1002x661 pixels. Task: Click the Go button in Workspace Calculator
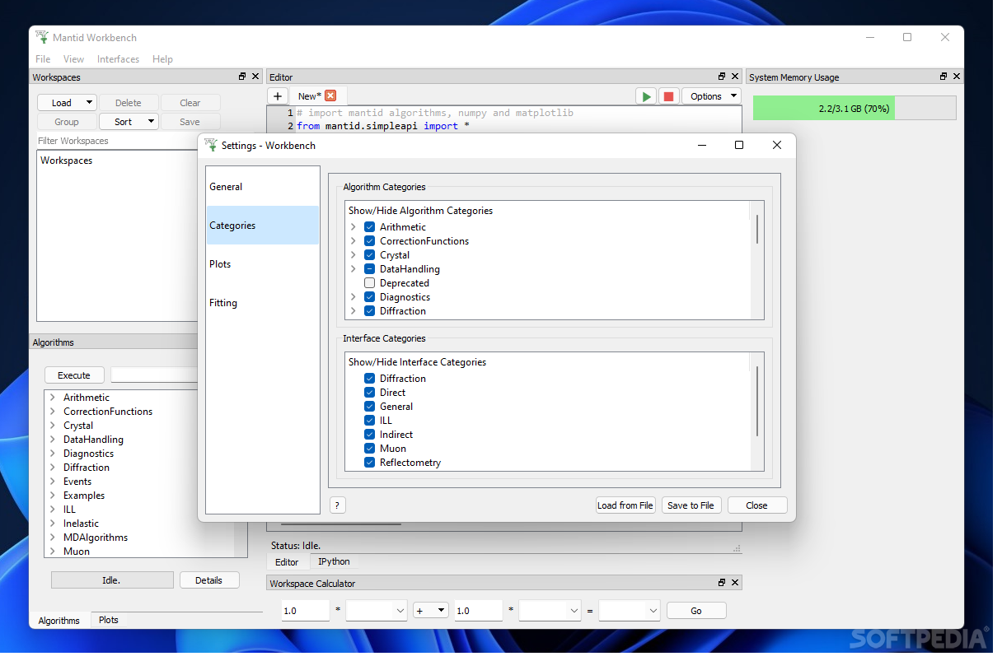tap(696, 611)
